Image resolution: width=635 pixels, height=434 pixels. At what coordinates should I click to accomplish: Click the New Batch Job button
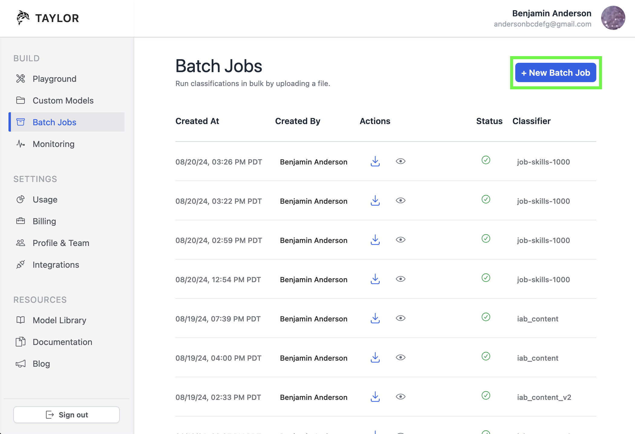556,72
